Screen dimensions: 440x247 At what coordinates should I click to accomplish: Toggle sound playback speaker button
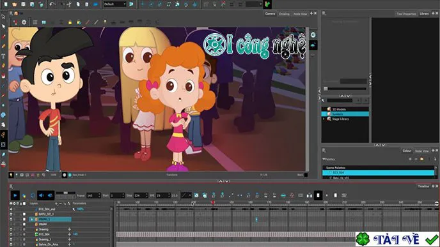click(x=41, y=195)
